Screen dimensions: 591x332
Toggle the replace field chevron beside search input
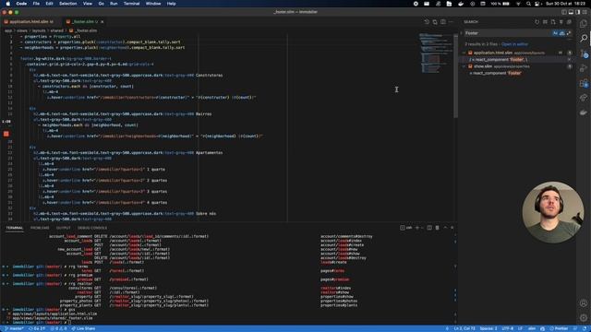click(462, 33)
